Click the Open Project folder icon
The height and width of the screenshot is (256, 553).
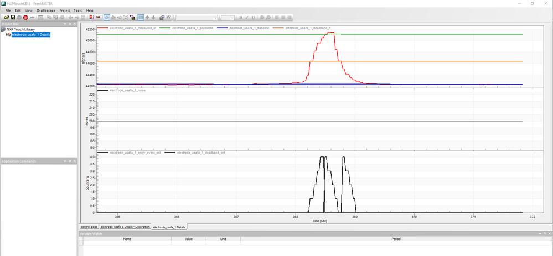[7, 18]
